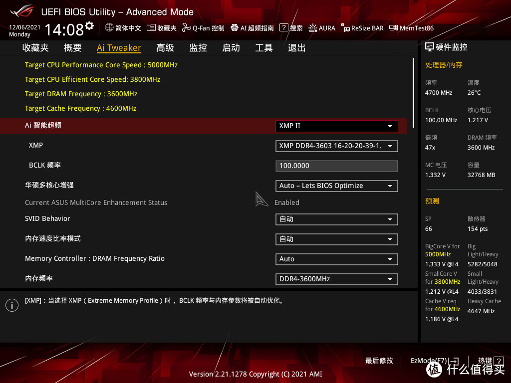
Task: Open the 启动 tab
Action: [x=231, y=48]
